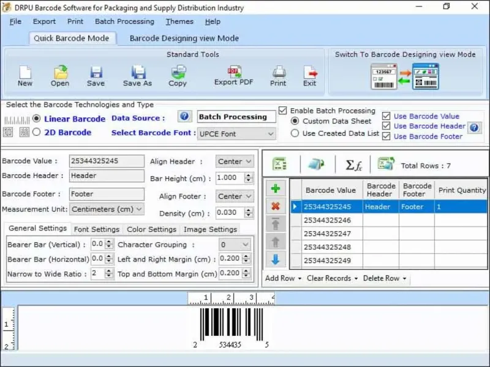Click the Clear Records button

pyautogui.click(x=332, y=278)
